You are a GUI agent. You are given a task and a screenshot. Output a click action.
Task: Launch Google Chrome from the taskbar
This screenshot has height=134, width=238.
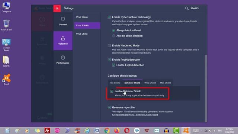pos(107,131)
